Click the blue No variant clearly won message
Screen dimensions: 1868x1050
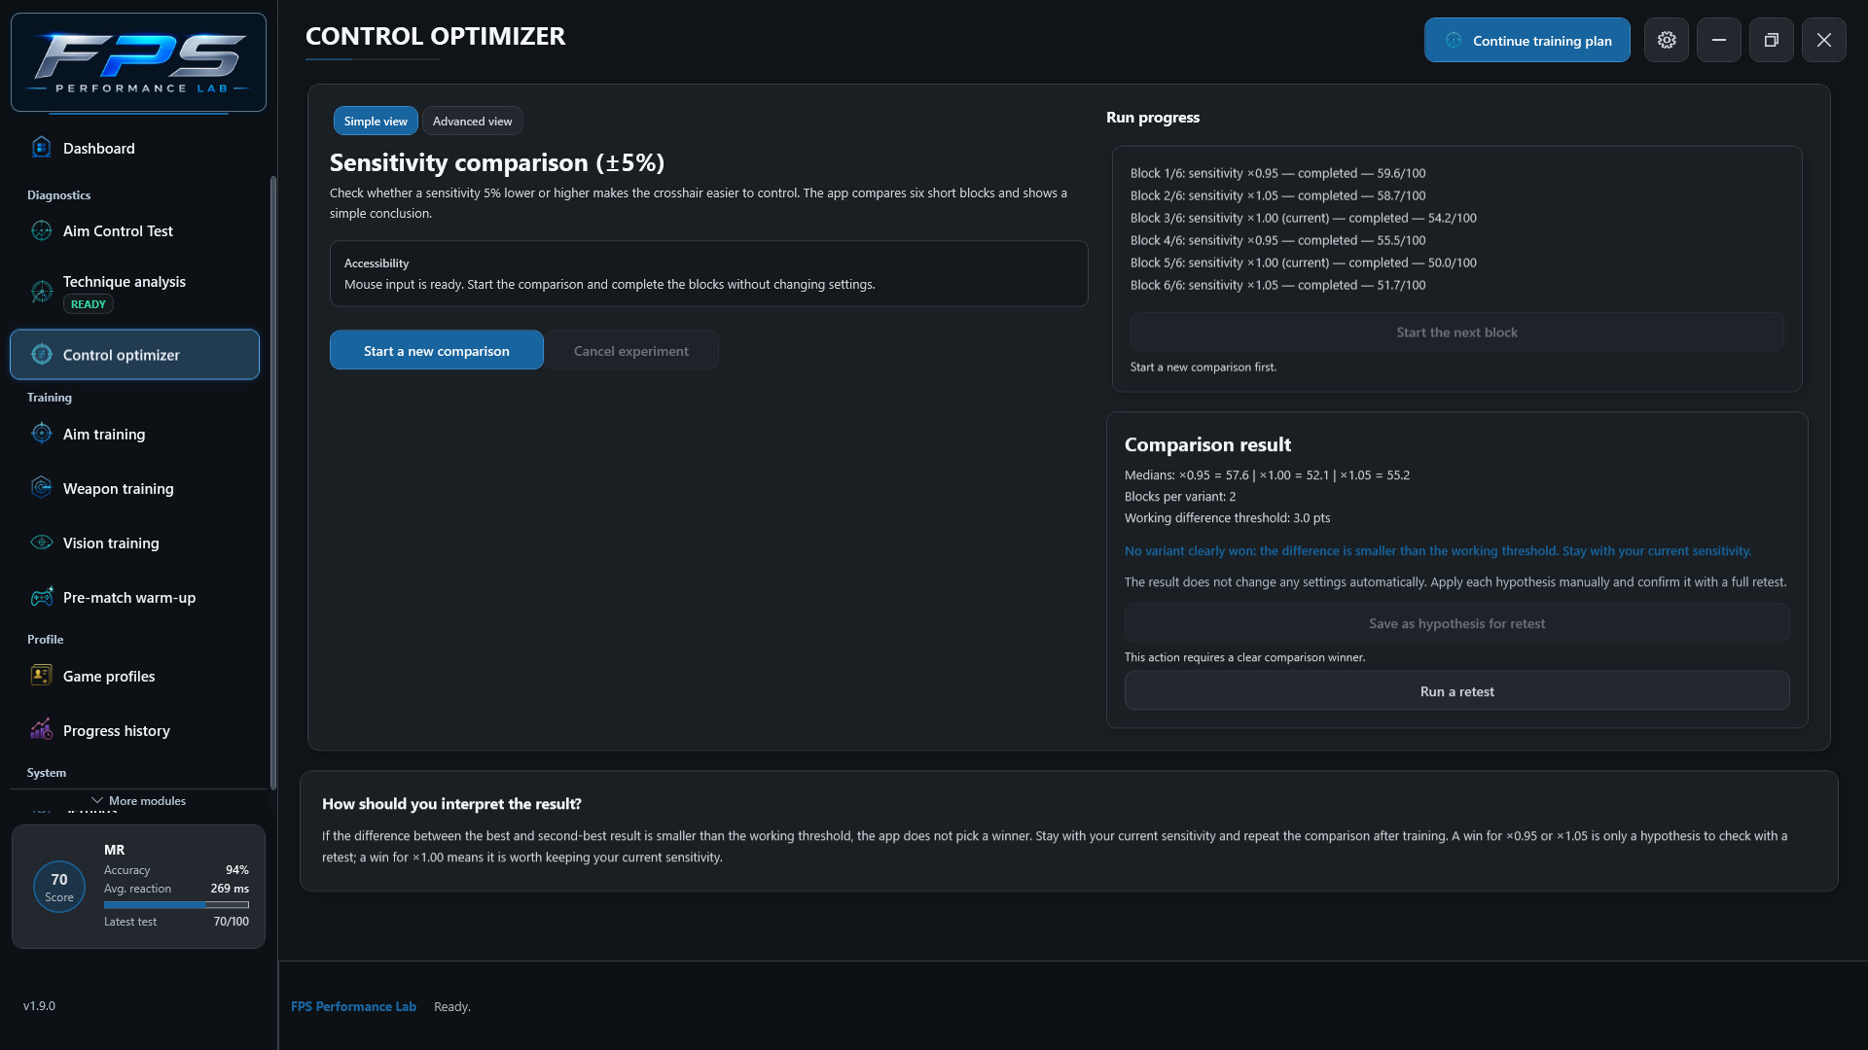[1438, 550]
